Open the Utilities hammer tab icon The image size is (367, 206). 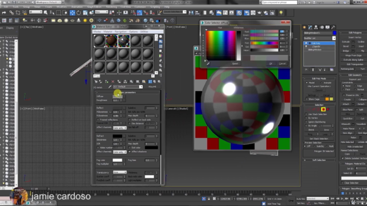333,27
